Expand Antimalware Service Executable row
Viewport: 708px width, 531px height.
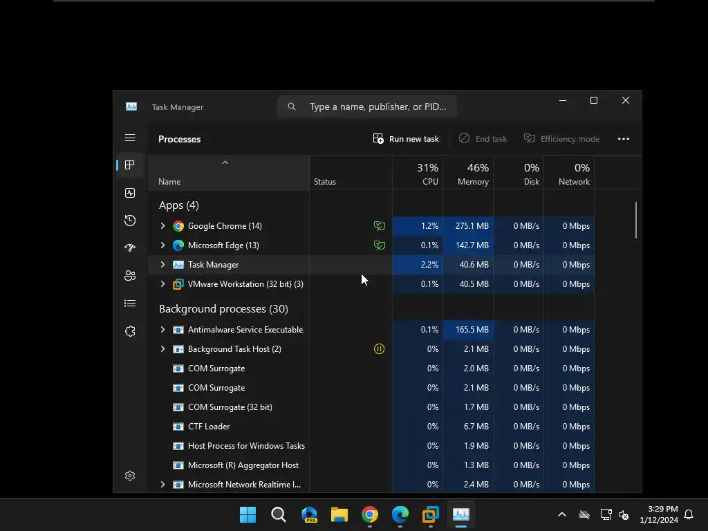click(x=162, y=330)
